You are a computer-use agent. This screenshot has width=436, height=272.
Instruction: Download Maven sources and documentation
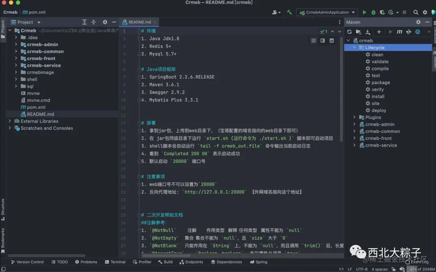click(368, 32)
